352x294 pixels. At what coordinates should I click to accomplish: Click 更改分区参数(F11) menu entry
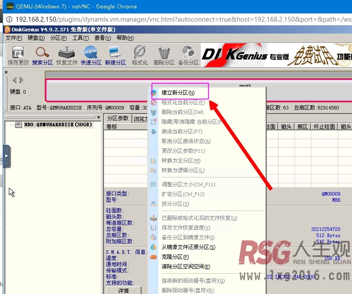[207, 151]
